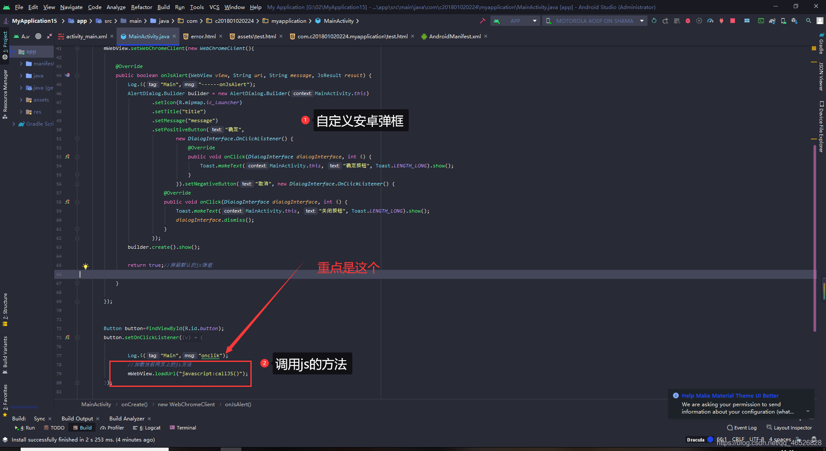Image resolution: width=826 pixels, height=451 pixels.
Task: Open the VCS menu
Action: (x=214, y=7)
